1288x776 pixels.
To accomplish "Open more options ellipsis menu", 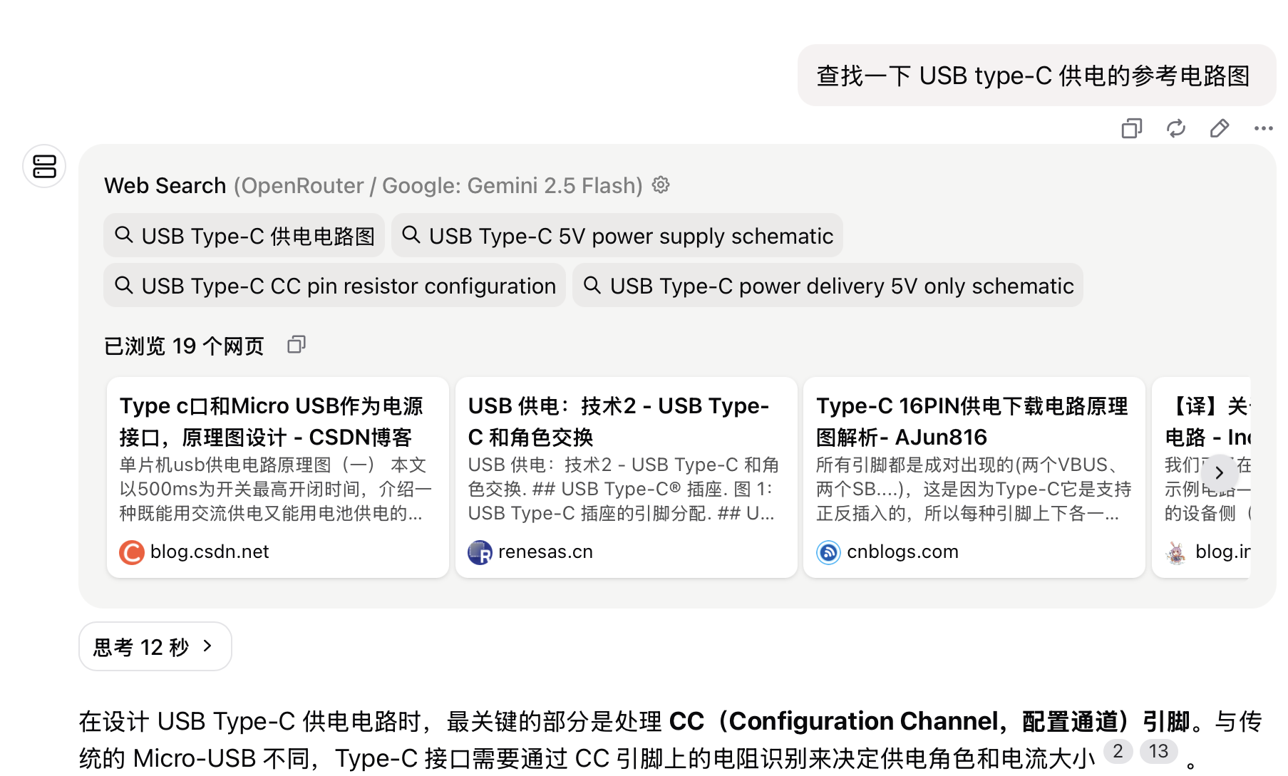I will [1263, 128].
